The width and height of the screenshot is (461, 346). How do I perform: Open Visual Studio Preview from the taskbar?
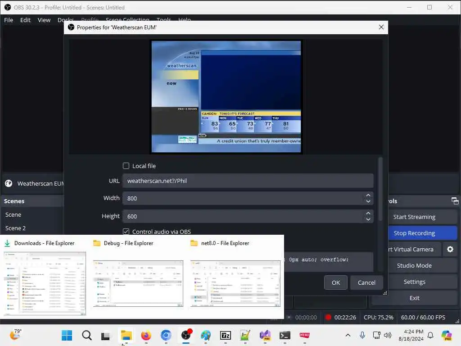(x=265, y=335)
